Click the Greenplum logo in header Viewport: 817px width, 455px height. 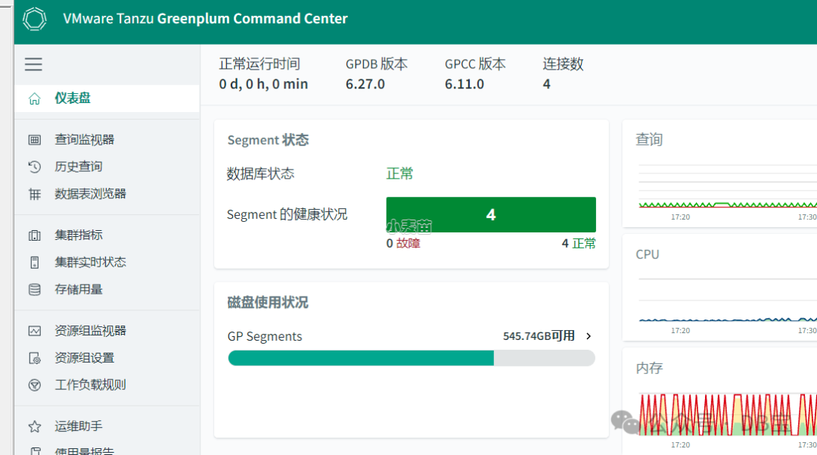[x=36, y=19]
